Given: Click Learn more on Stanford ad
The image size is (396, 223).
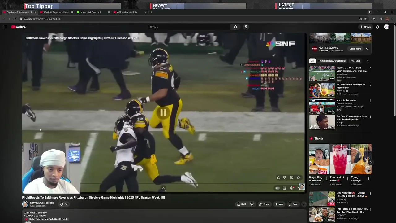Looking at the screenshot, I should 355,49.
